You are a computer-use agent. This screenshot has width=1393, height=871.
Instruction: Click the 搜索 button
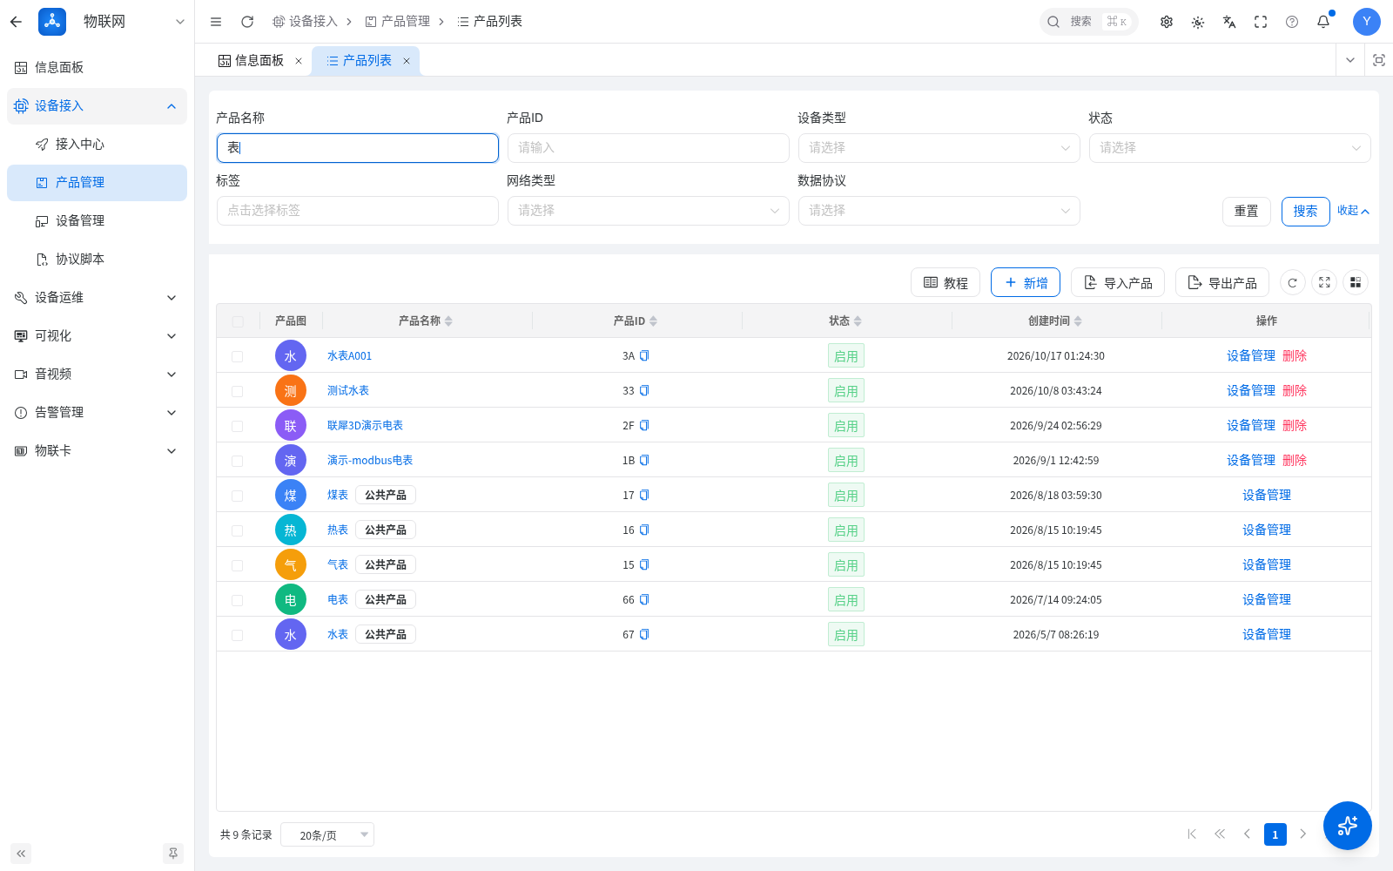coord(1305,211)
